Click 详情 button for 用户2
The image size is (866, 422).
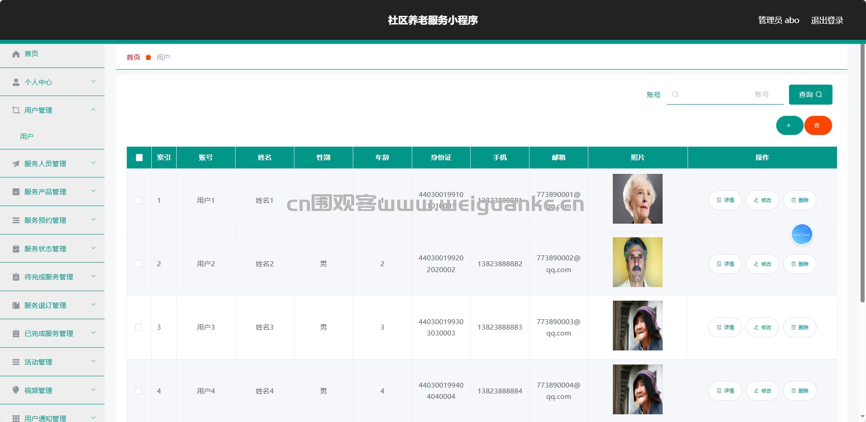coord(725,264)
